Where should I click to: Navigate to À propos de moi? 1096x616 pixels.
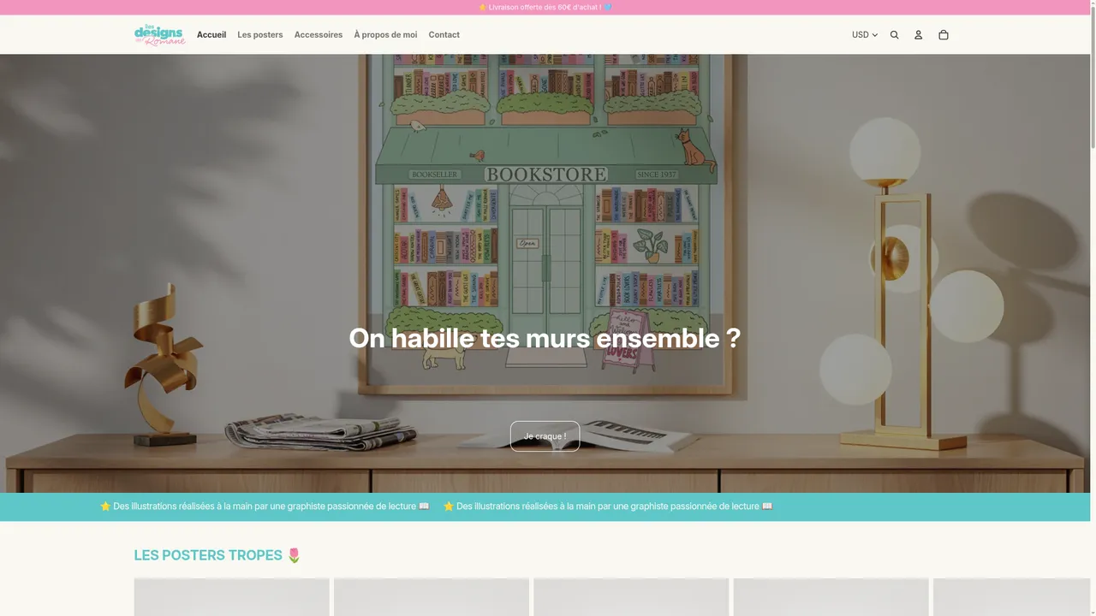tap(385, 35)
